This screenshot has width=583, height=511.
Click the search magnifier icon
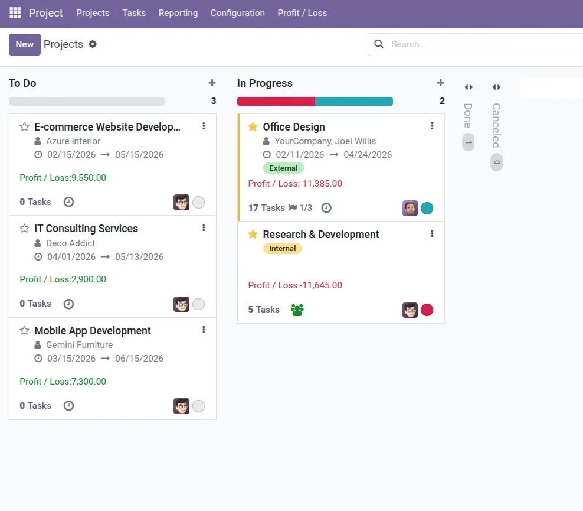[x=378, y=44]
